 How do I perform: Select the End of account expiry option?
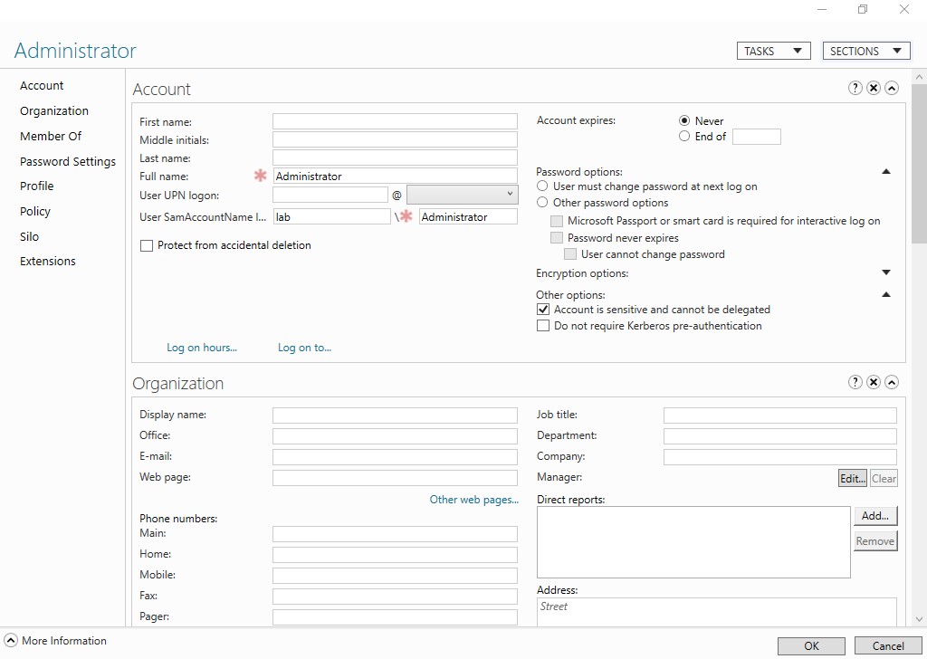(x=684, y=137)
